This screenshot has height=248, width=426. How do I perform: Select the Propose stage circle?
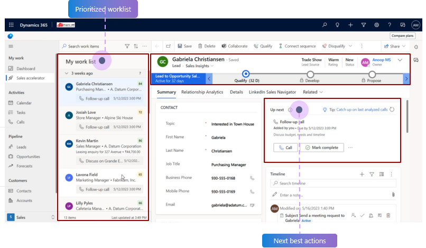(x=372, y=74)
